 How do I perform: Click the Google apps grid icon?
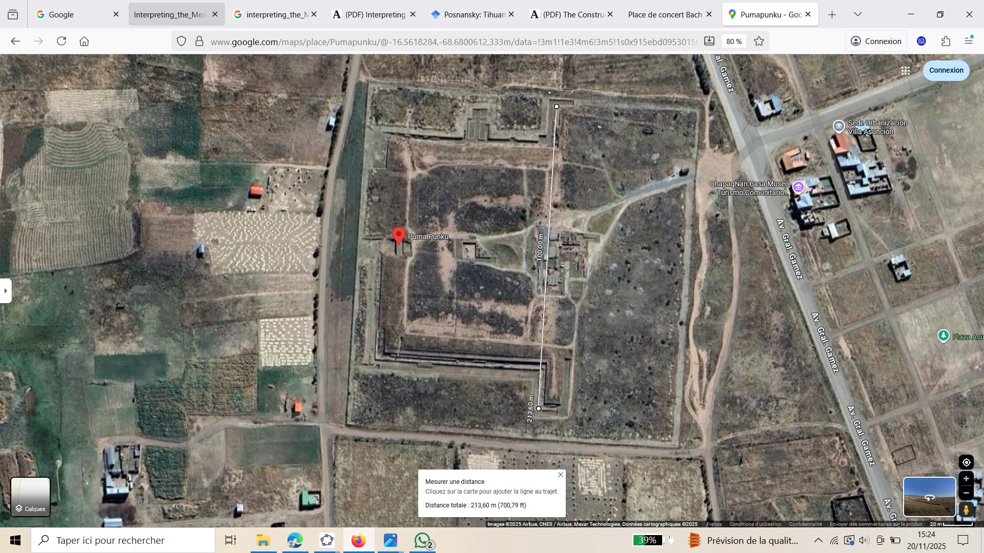(906, 71)
